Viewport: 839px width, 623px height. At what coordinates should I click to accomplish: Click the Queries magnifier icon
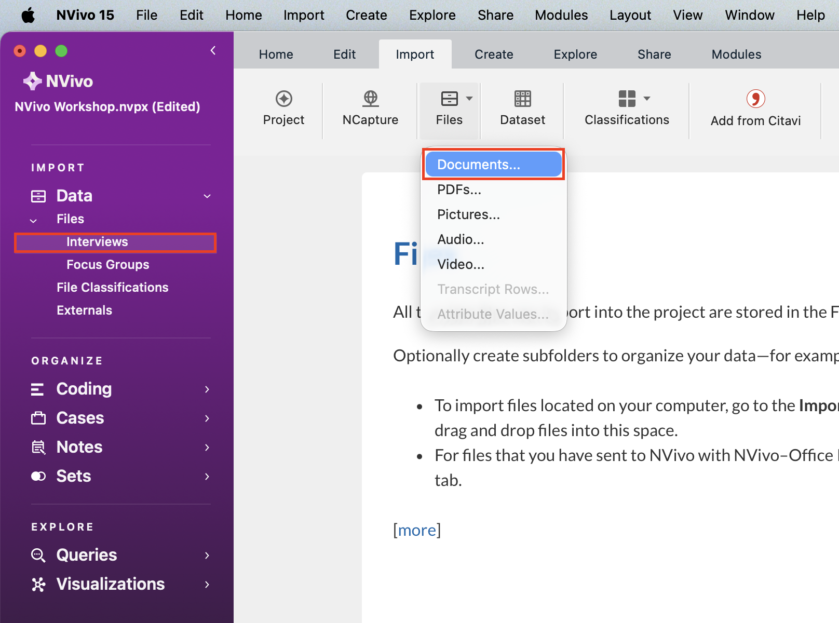pyautogui.click(x=38, y=555)
